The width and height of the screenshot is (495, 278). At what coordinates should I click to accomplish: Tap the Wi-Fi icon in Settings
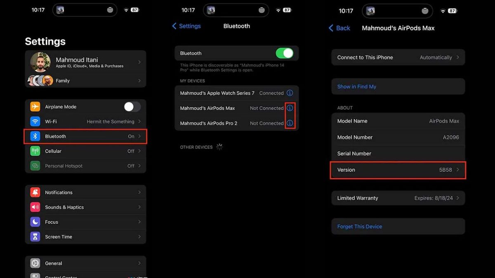[35, 121]
